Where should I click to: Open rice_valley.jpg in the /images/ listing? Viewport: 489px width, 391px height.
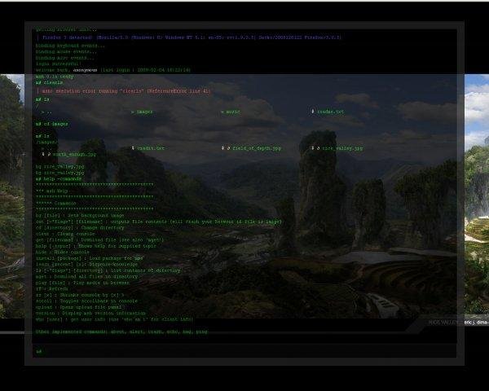(x=342, y=148)
